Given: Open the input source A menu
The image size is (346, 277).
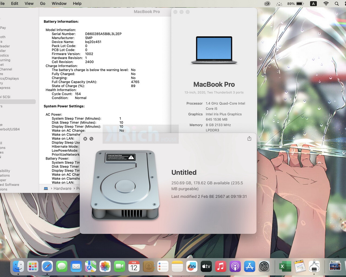Looking at the screenshot, I should tap(313, 4).
